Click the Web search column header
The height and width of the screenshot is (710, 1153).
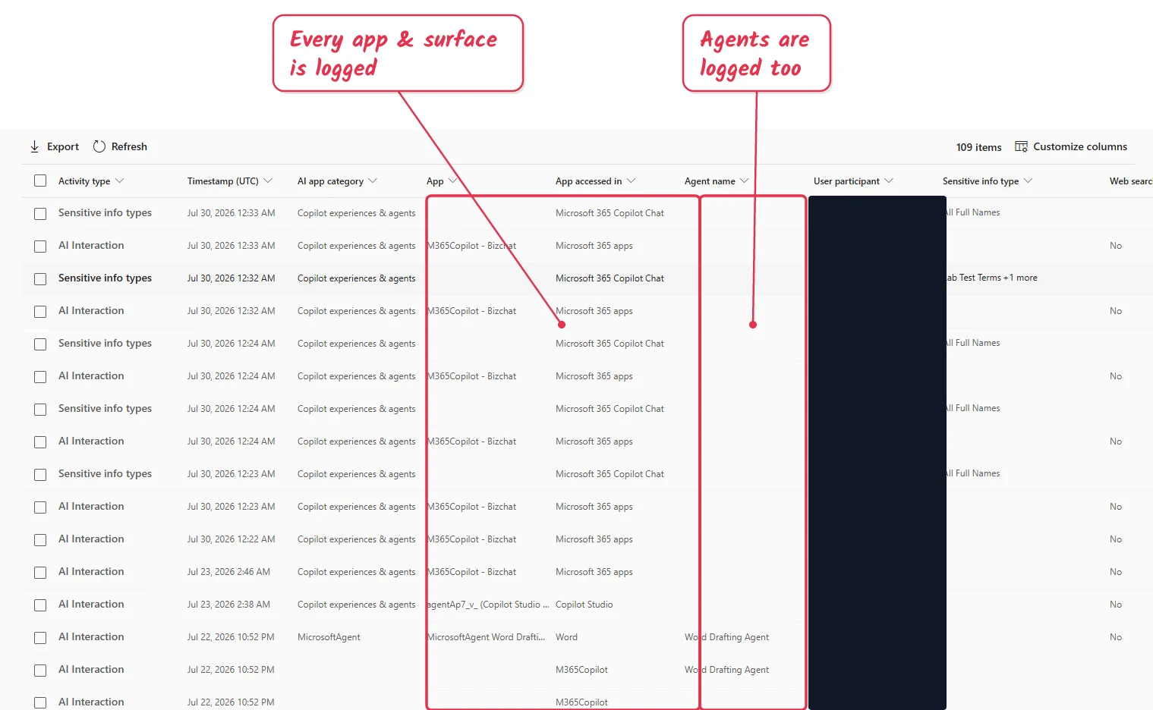click(1131, 181)
